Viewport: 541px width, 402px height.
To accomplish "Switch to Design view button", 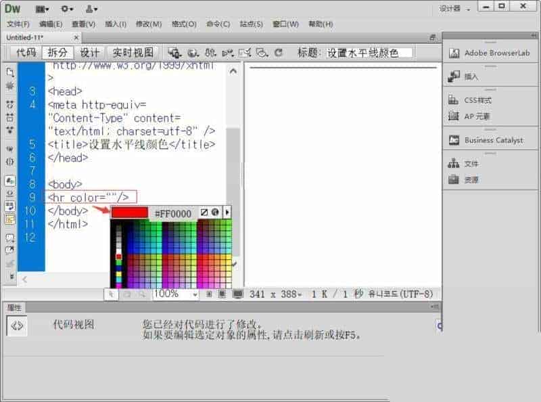I will pos(90,53).
